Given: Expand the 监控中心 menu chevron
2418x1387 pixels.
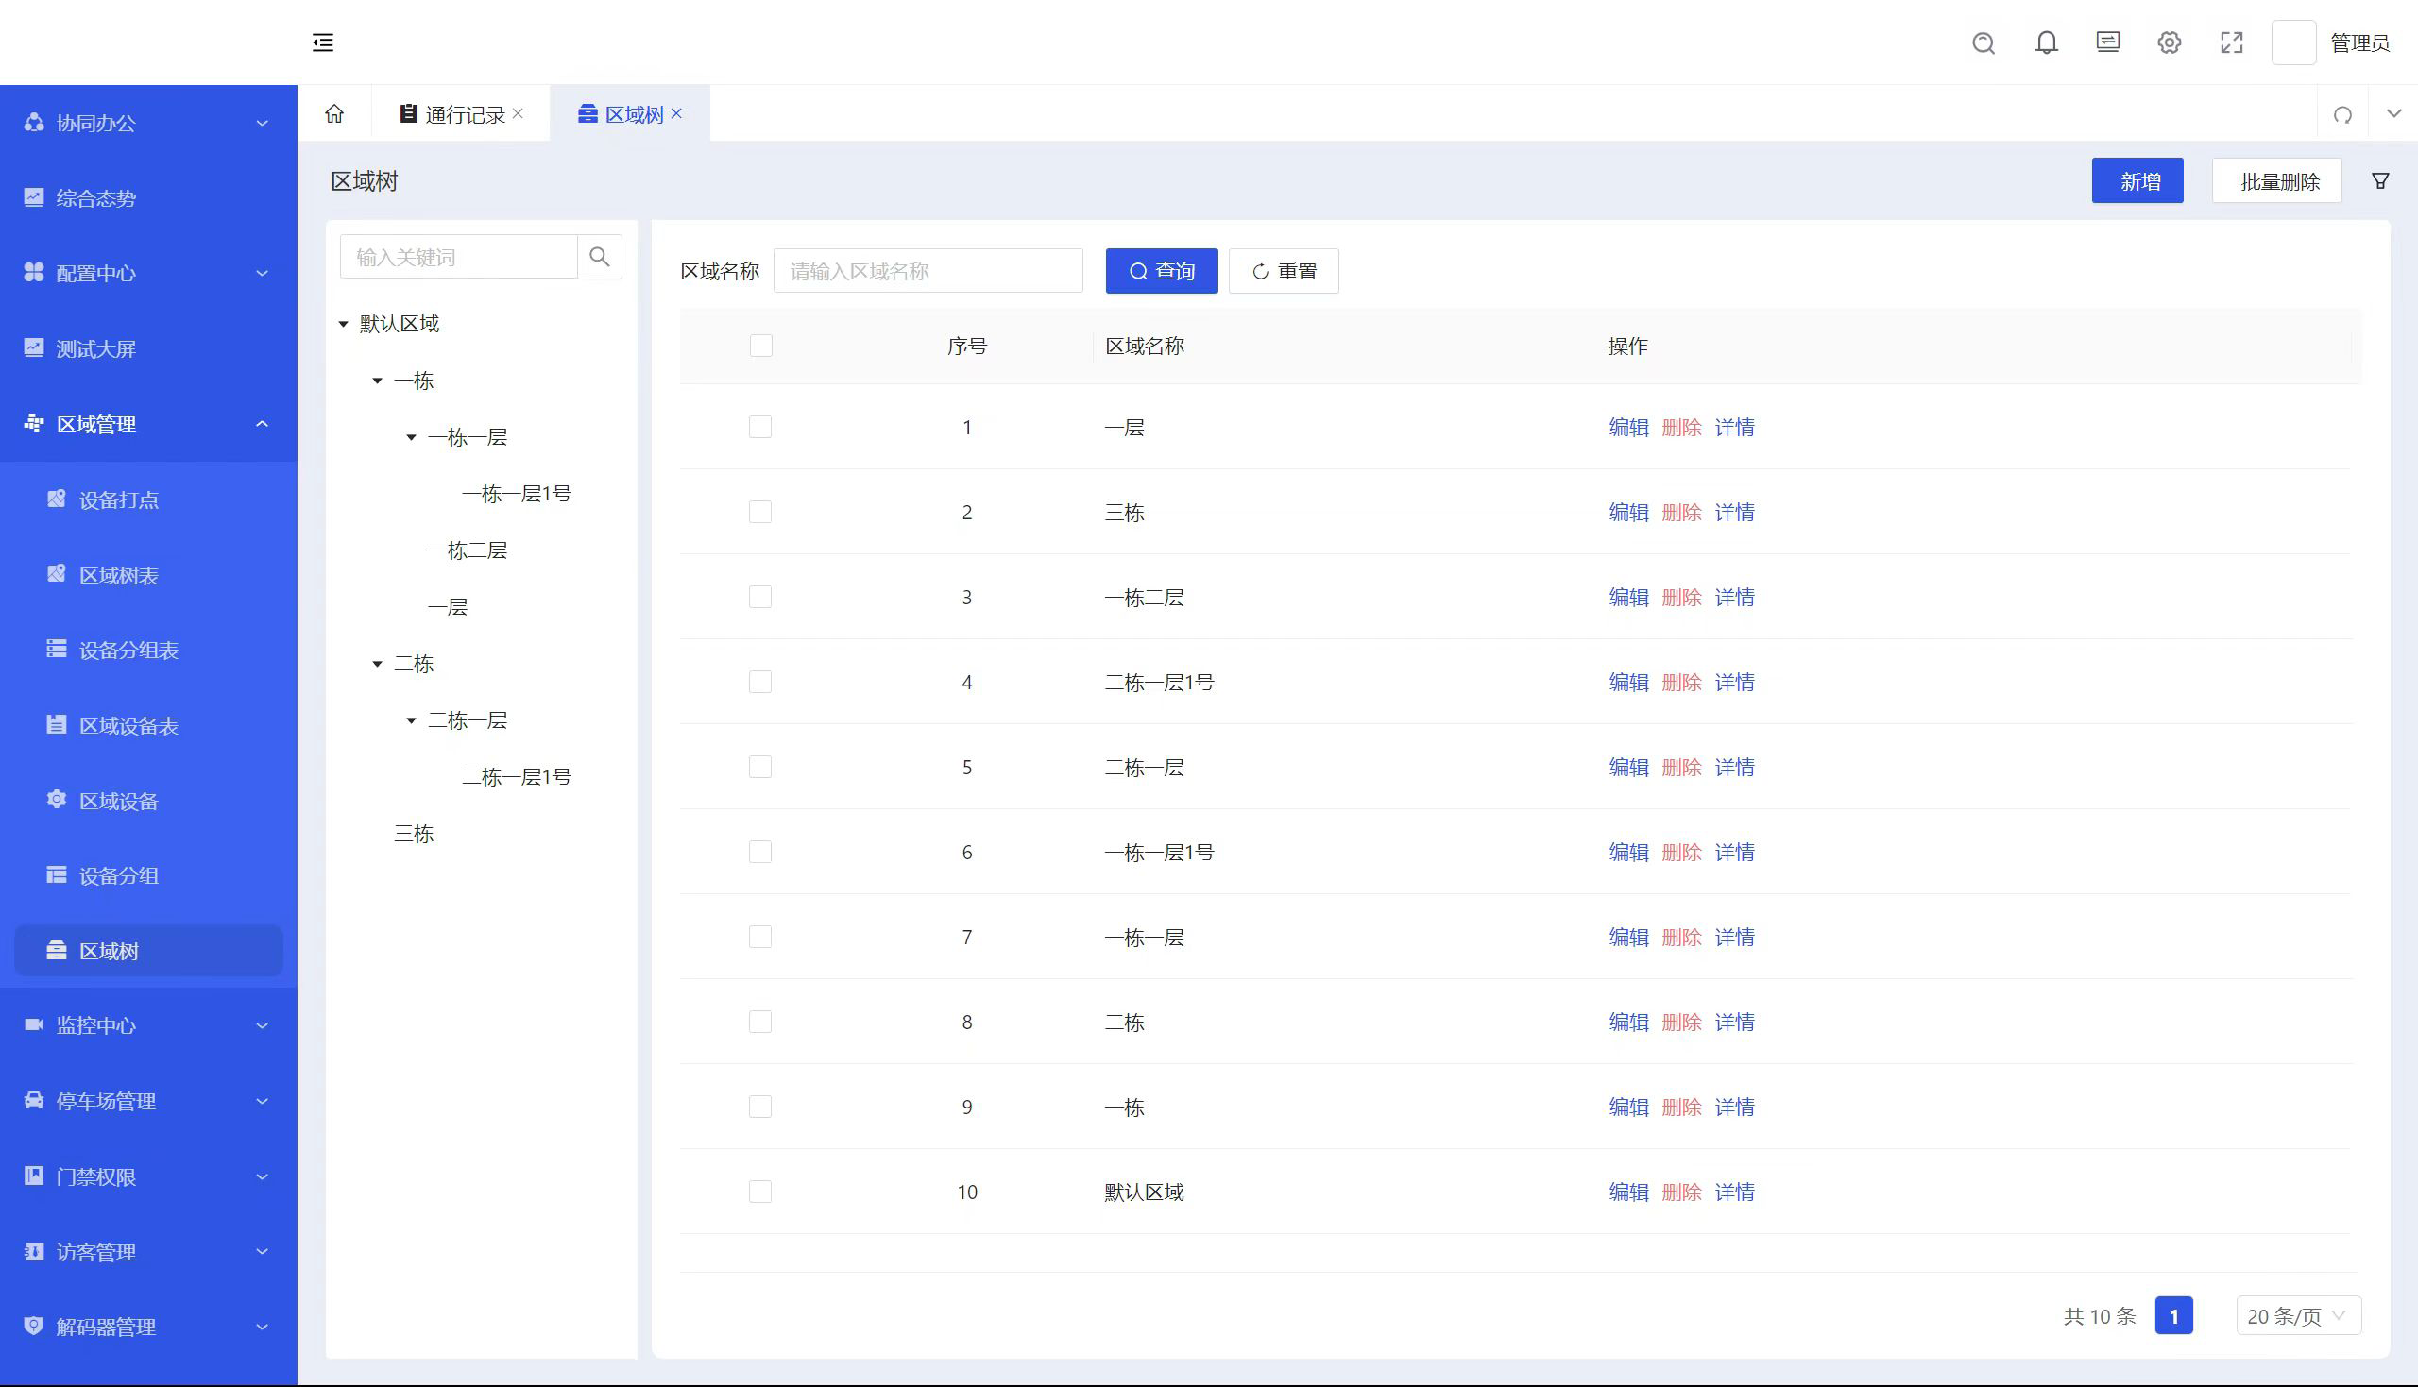Looking at the screenshot, I should coord(262,1026).
